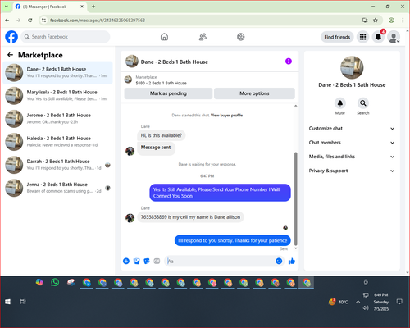This screenshot has height=328, width=410.
Task: Open Darrah's conversation
Action: [57, 165]
